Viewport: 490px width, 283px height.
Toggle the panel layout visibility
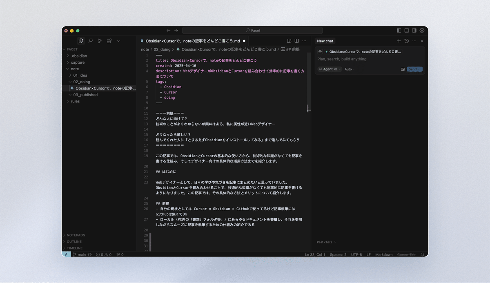407,30
